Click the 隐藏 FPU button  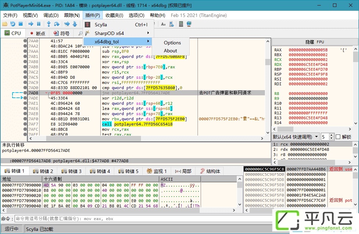tap(315, 42)
